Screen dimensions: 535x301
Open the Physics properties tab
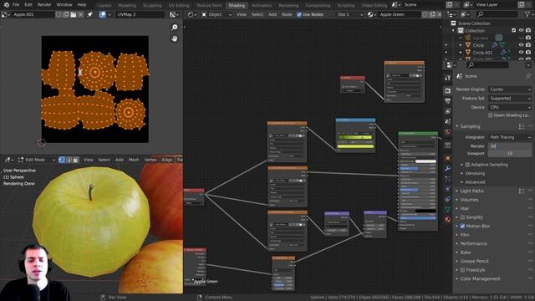[x=448, y=189]
